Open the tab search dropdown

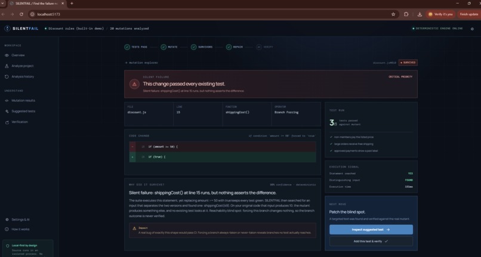[2, 4]
